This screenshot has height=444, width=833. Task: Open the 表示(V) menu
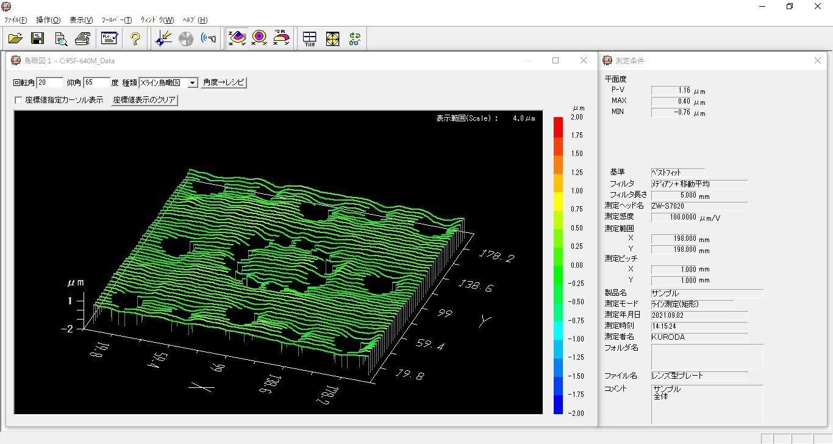[x=81, y=20]
